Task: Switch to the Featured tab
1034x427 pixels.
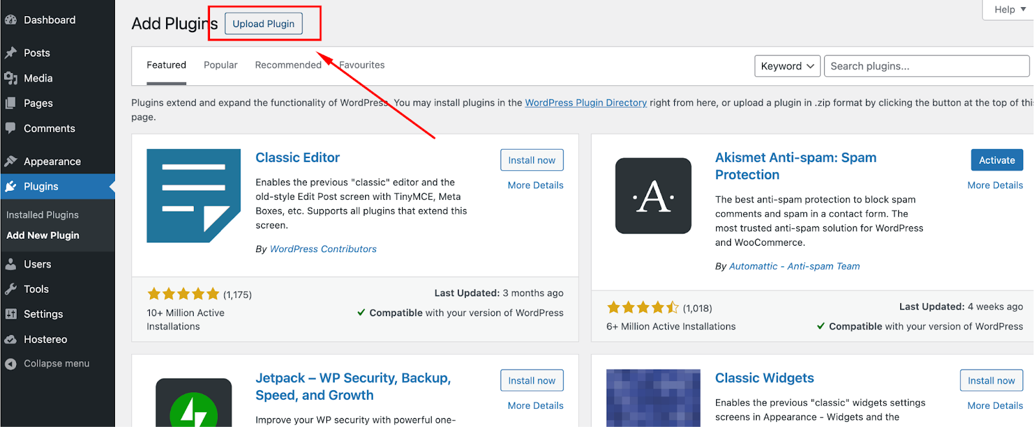Action: tap(166, 65)
